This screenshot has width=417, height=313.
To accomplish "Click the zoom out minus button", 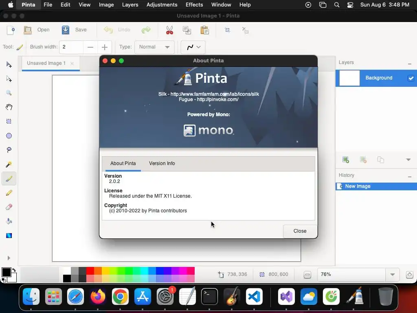I will [x=307, y=275].
